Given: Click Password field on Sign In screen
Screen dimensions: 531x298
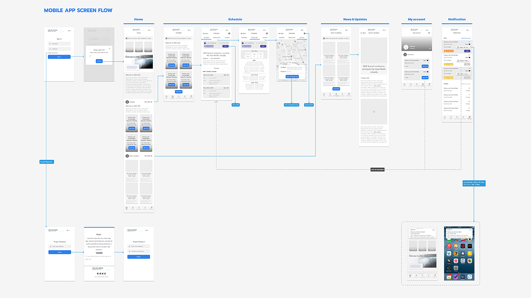Looking at the screenshot, I should point(59,49).
